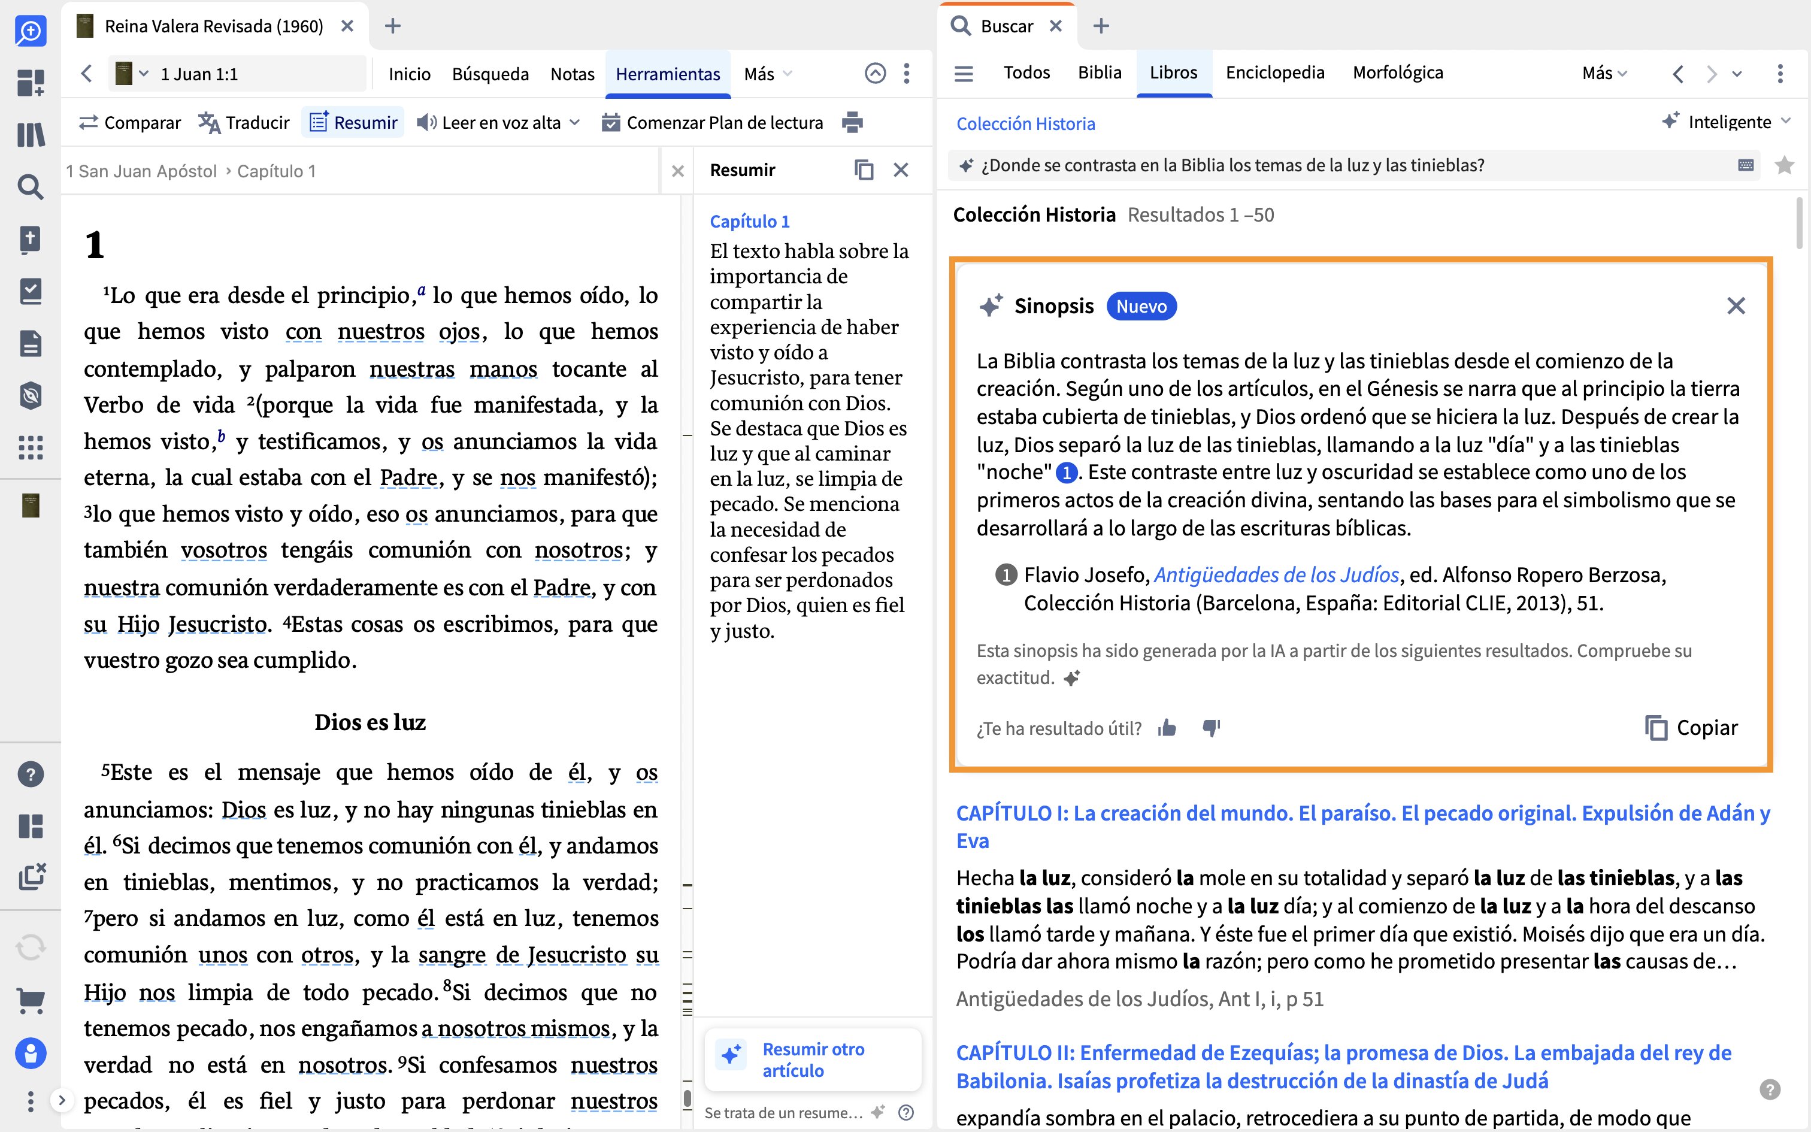
Task: Click the close-all-panels icon in sidebar
Action: [31, 877]
